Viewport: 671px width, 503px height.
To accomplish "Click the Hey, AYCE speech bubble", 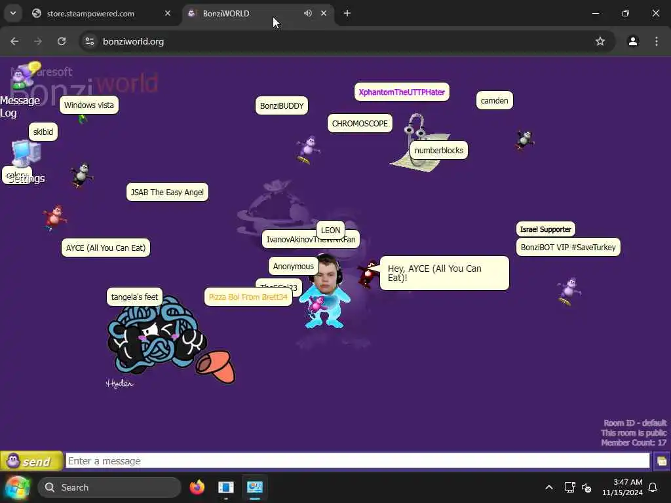I will [x=445, y=273].
